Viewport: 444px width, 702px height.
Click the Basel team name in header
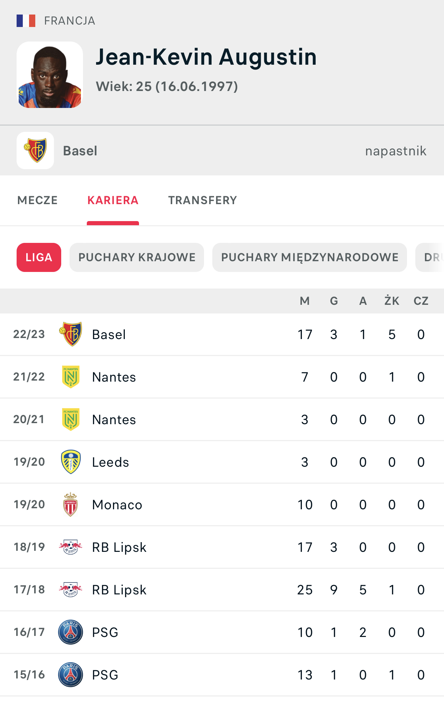[80, 151]
